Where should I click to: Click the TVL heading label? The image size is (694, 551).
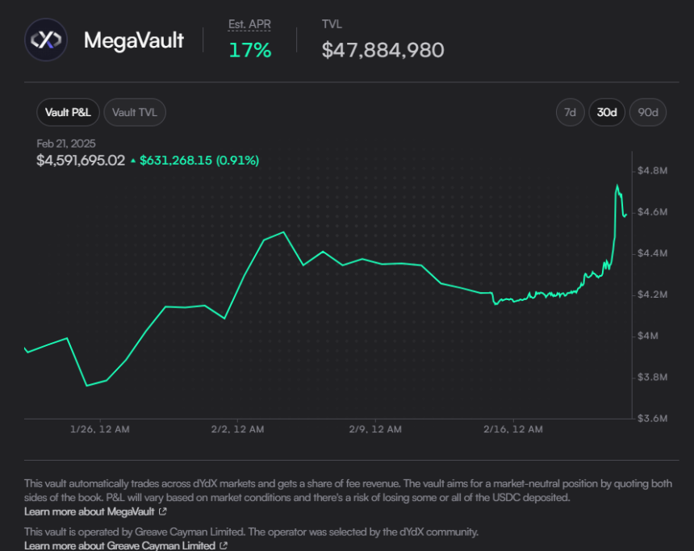pyautogui.click(x=332, y=24)
